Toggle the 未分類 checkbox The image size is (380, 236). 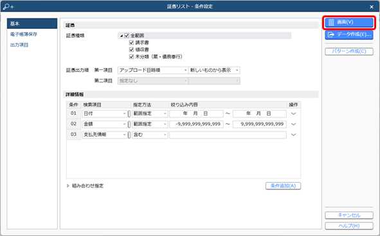point(131,56)
